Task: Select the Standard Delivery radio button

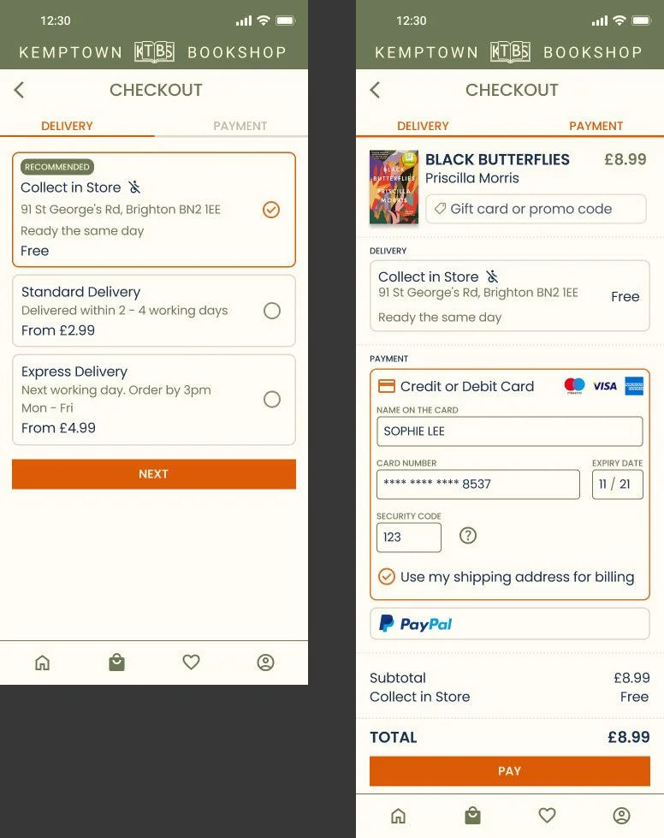Action: click(x=272, y=311)
